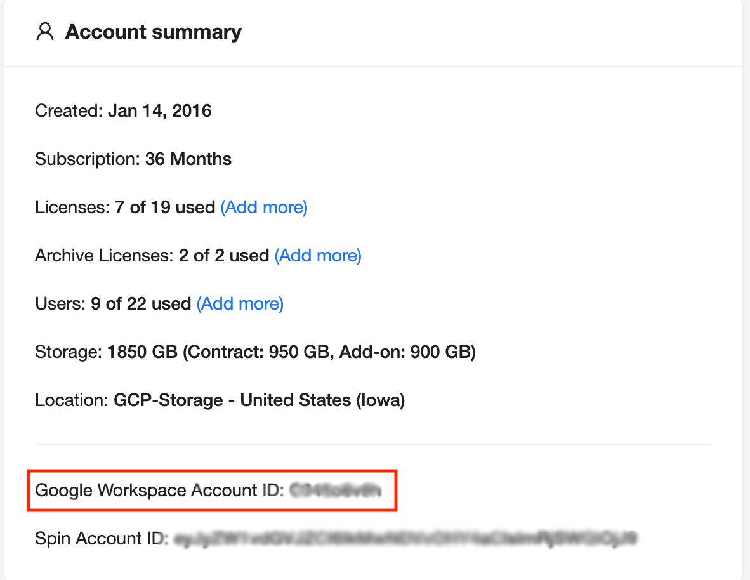Select the 36 Months subscription value
Screen dimensions: 750x580
click(188, 159)
